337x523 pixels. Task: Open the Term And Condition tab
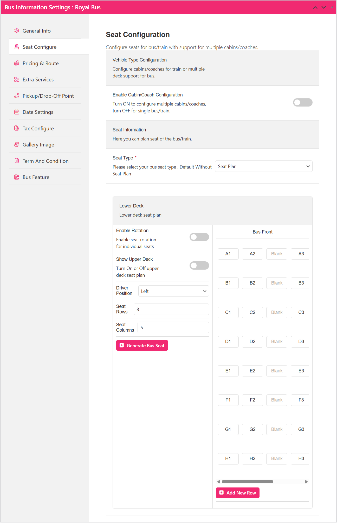46,161
